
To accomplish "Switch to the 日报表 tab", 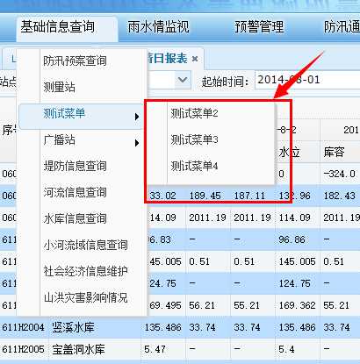I will (x=168, y=59).
